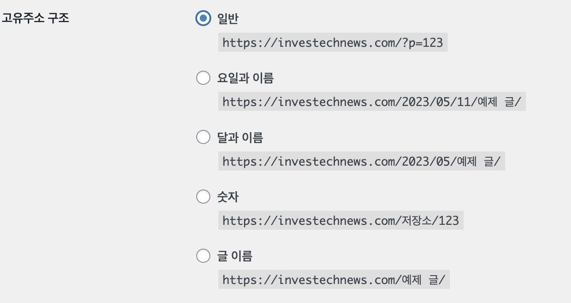The height and width of the screenshot is (303, 571).
Task: Enable the 글 이름 radio option
Action: pyautogui.click(x=203, y=256)
